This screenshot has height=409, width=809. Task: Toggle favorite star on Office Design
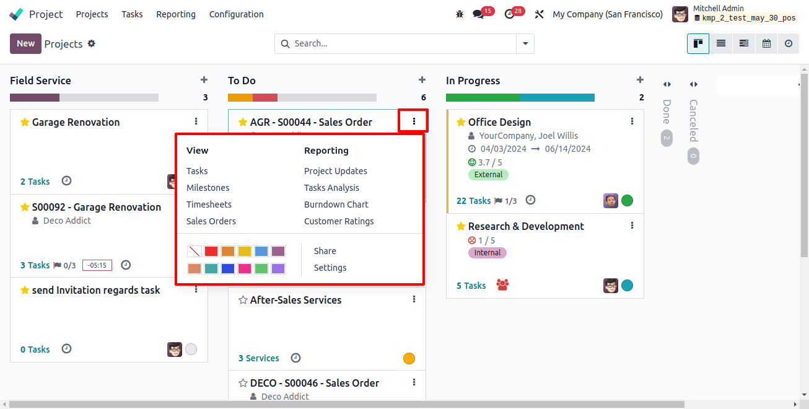[461, 122]
